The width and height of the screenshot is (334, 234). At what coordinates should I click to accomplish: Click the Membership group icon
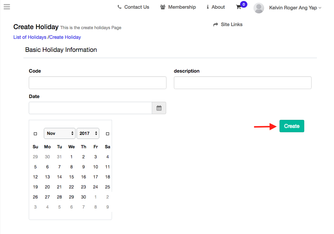click(x=163, y=7)
